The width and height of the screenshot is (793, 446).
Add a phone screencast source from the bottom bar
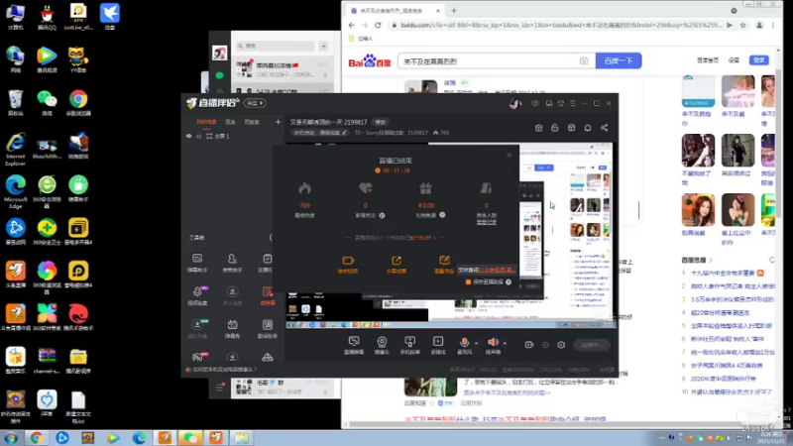click(409, 345)
